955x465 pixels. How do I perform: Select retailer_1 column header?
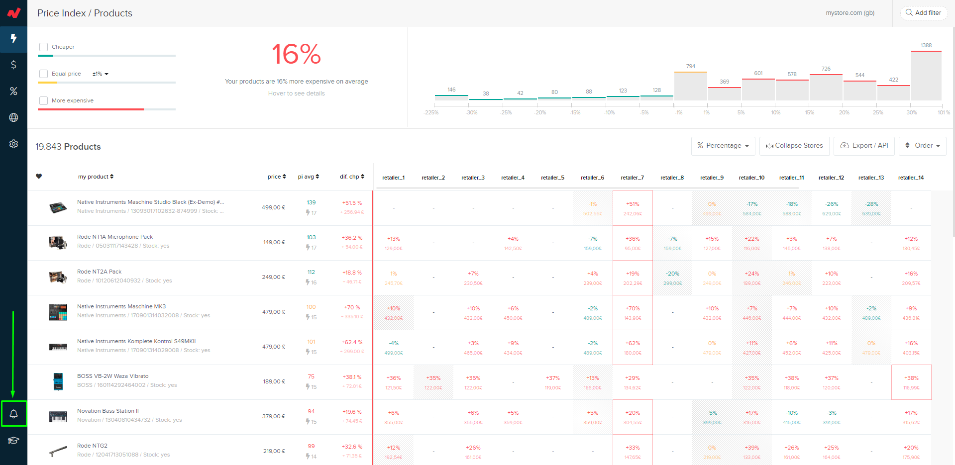(393, 178)
